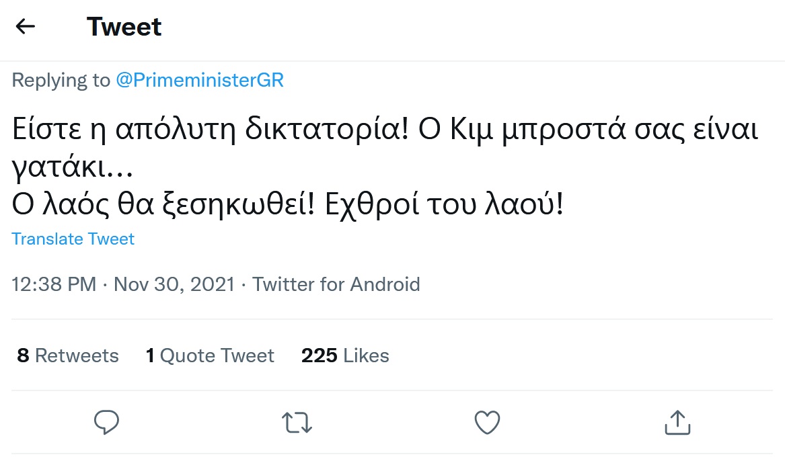The width and height of the screenshot is (785, 463).
Task: Show the 1 Quote Tweet
Action: click(x=210, y=355)
